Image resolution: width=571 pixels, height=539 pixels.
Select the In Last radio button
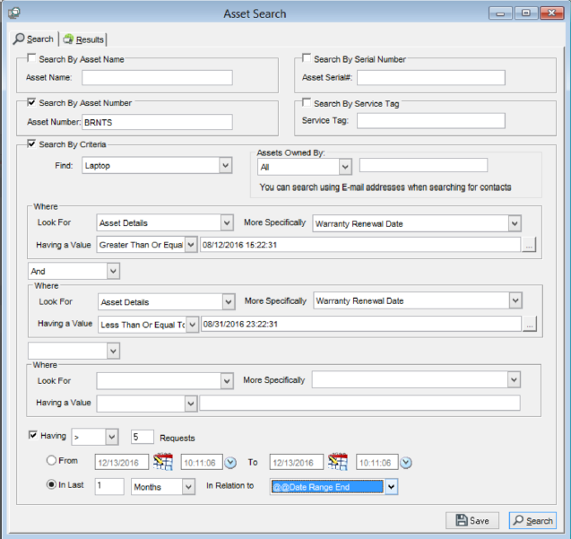[51, 484]
